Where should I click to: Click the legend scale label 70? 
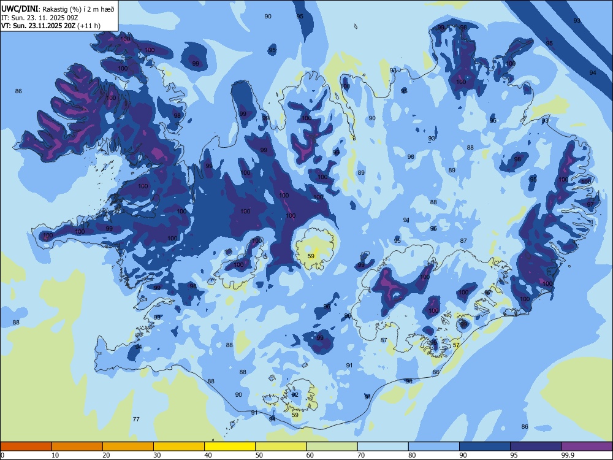tap(361, 455)
